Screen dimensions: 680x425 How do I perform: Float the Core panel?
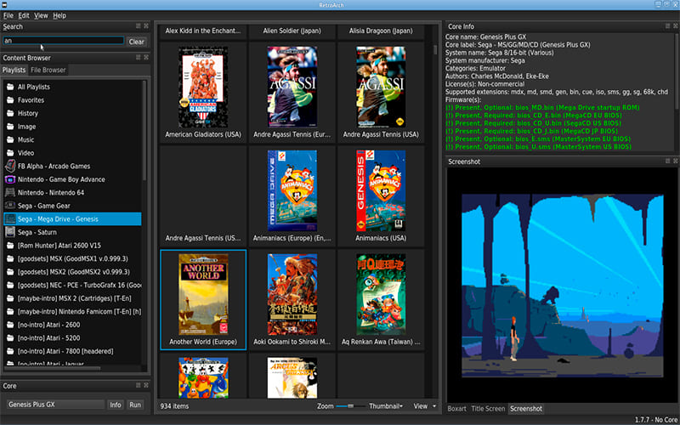coord(139,385)
